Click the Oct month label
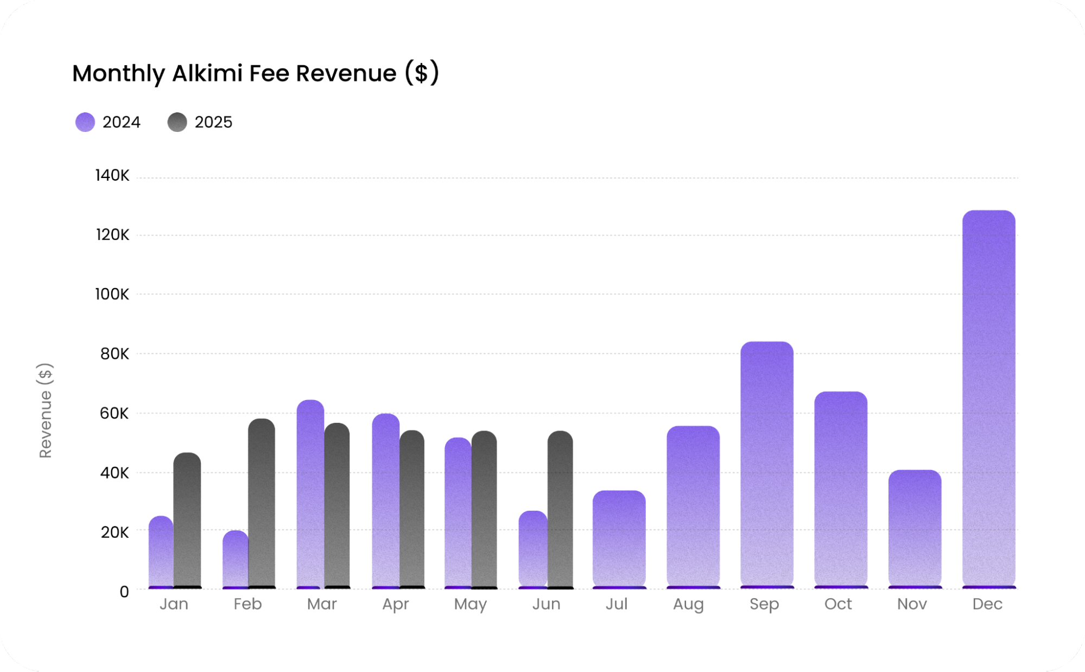1085x672 pixels. (838, 604)
